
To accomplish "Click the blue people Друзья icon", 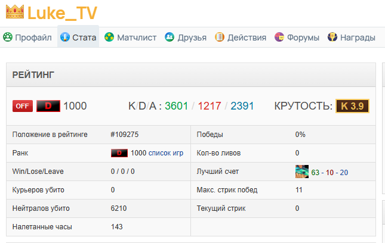I will 170,38.
